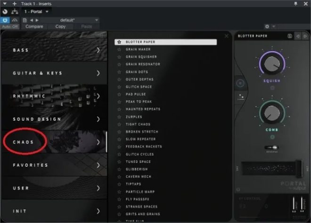This screenshot has width=311, height=223.
Task: Close the preset browser with X
Action: coord(226,36)
